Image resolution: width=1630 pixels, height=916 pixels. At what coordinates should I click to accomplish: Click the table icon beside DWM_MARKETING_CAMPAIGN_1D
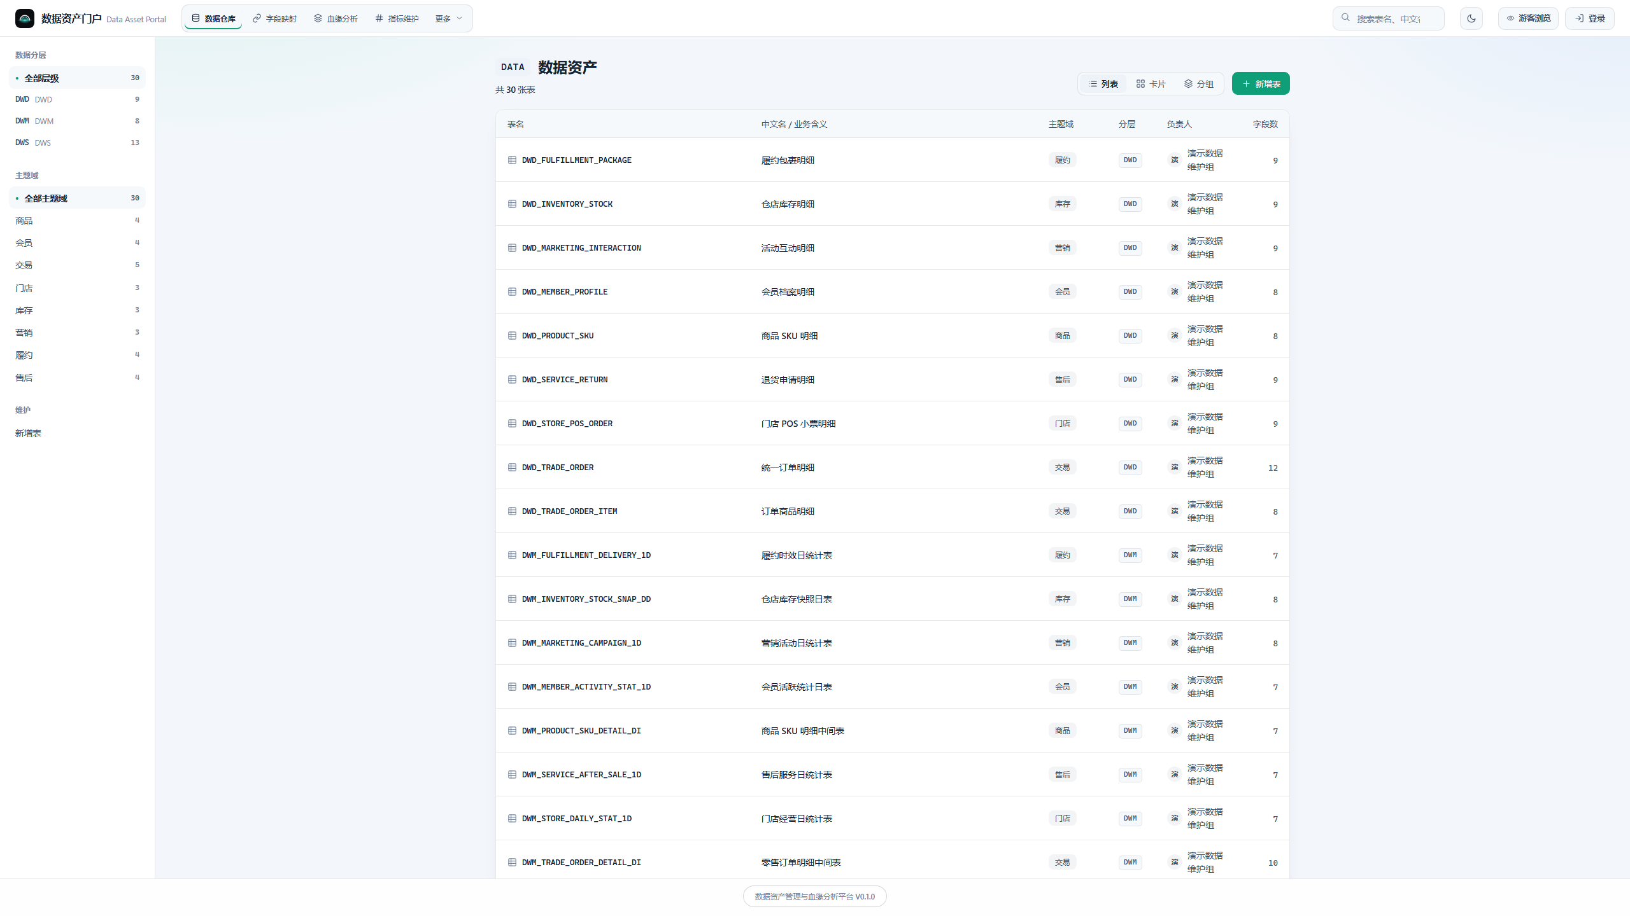click(512, 643)
